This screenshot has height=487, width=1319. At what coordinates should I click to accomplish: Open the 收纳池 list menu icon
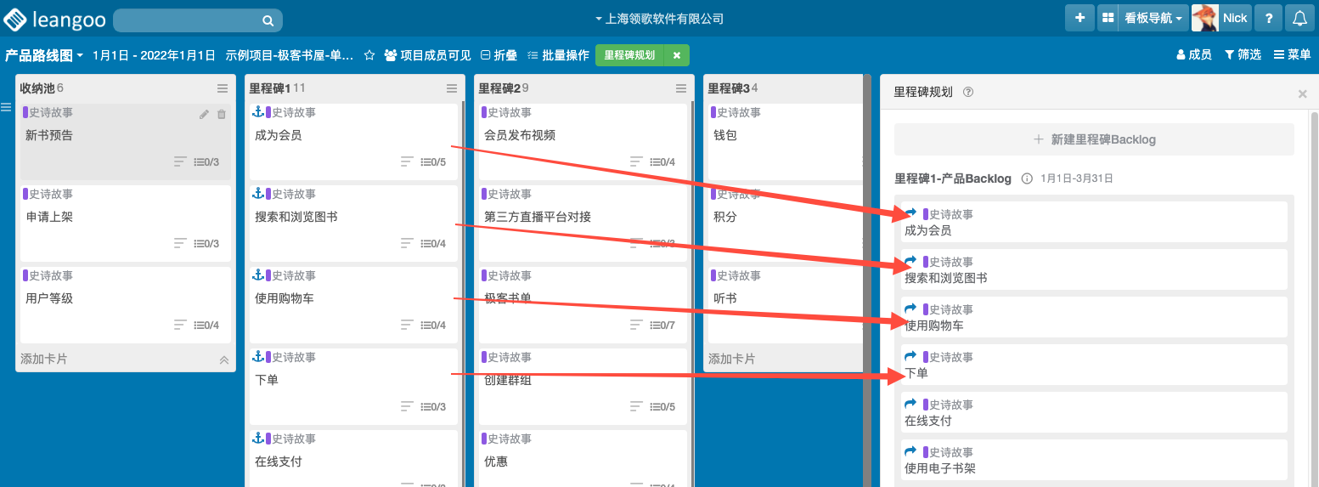[223, 88]
